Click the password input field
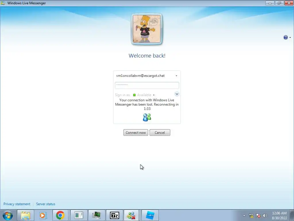 147,85
